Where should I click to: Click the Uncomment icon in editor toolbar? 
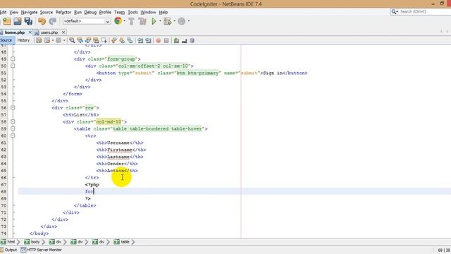coord(185,41)
